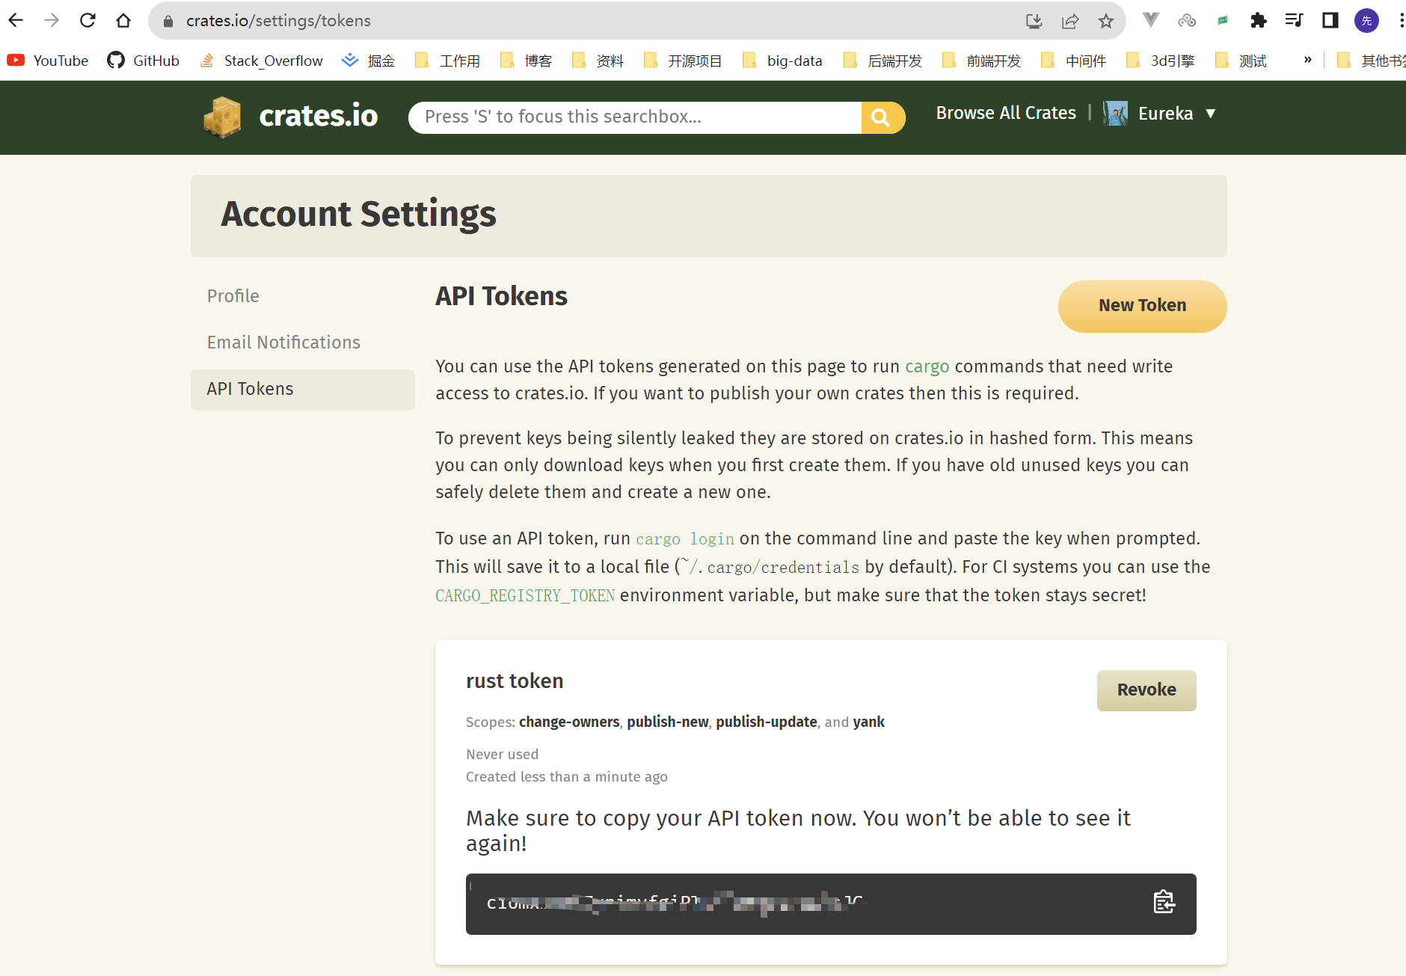Bookmark this page with the star icon

pyautogui.click(x=1106, y=21)
